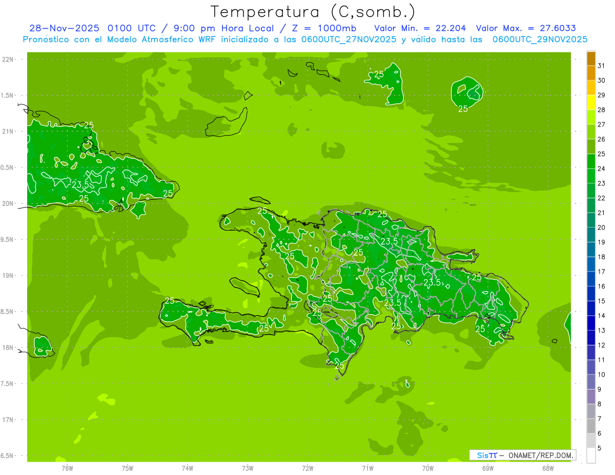
Task: Click the Temperatura (C,somb.) chart title
Action: point(313,12)
